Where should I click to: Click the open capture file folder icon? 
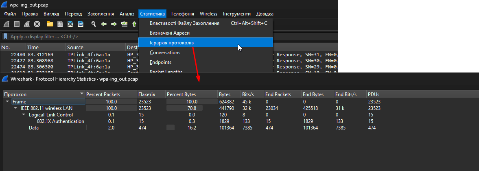coord(50,24)
